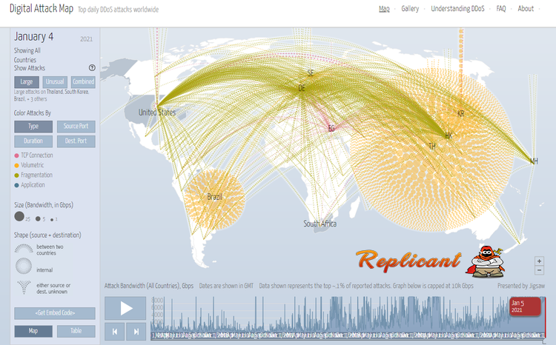Open Understanding DDoS page
Screen dimensions: 556x345
click(457, 9)
